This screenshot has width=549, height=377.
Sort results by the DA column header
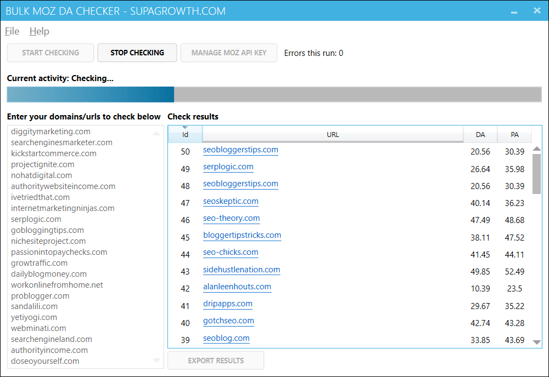(480, 134)
